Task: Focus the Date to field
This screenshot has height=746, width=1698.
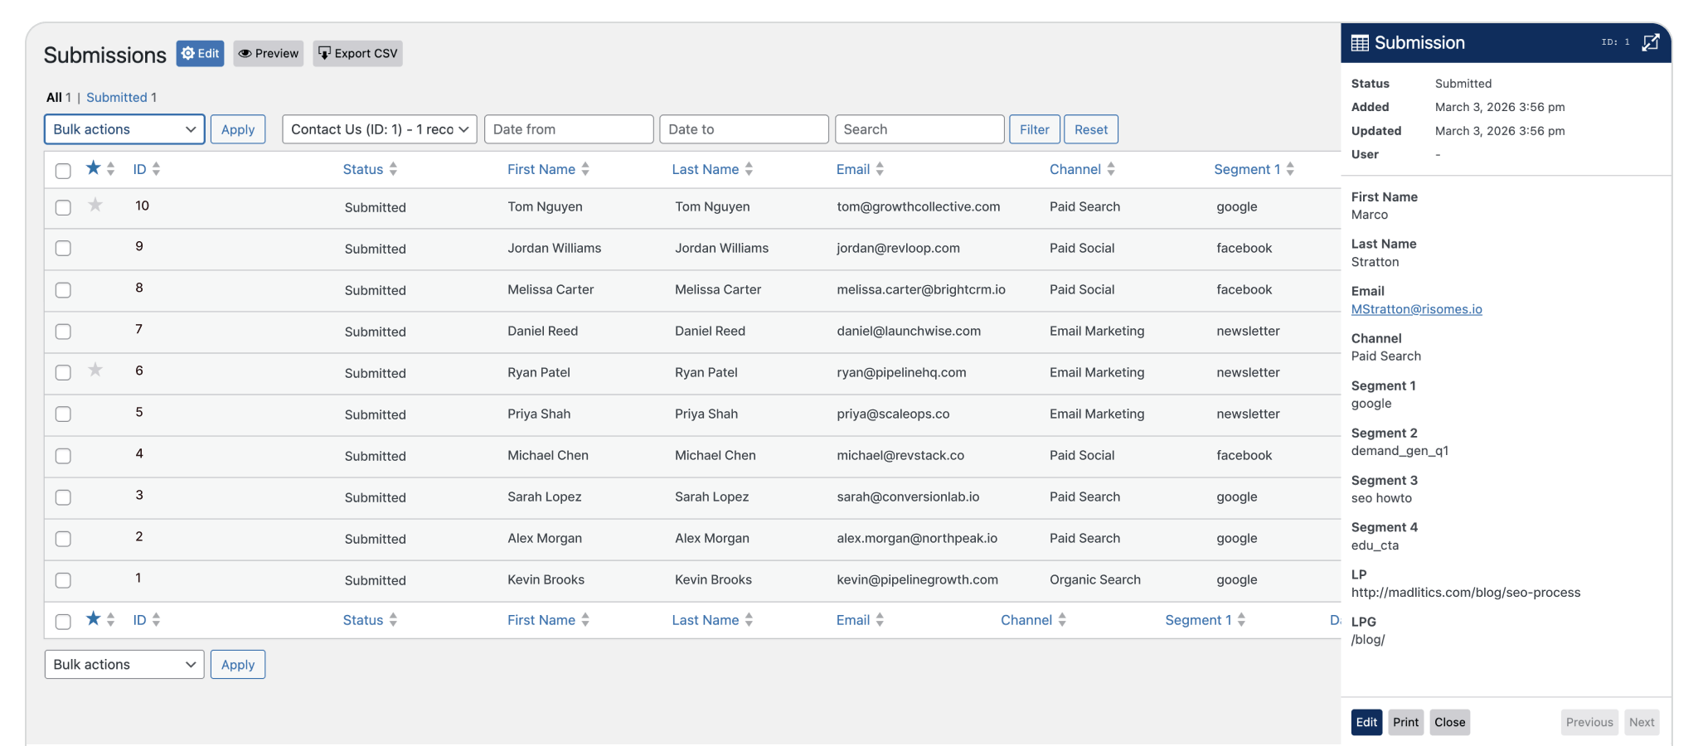Action: pyautogui.click(x=745, y=129)
